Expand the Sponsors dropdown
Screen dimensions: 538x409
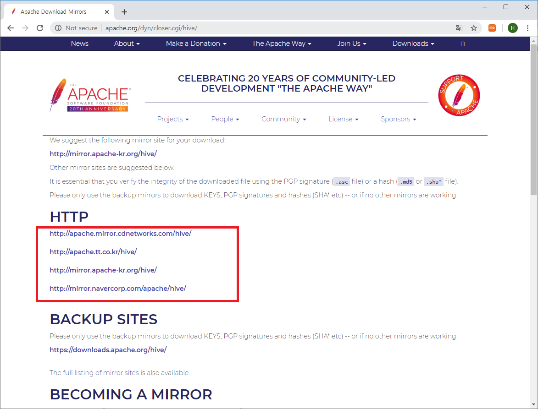coord(399,119)
